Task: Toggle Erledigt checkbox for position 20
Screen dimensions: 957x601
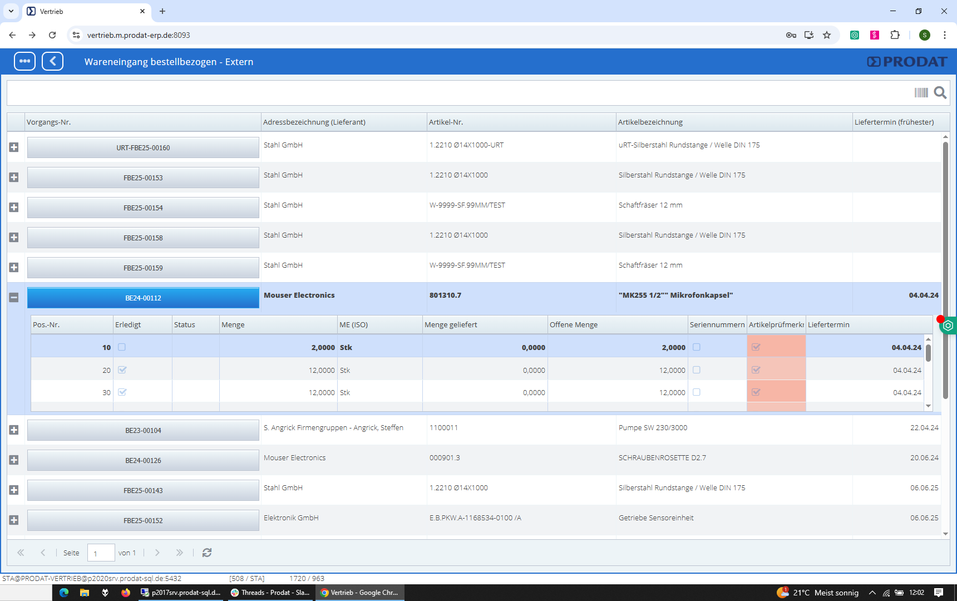Action: pyautogui.click(x=122, y=370)
